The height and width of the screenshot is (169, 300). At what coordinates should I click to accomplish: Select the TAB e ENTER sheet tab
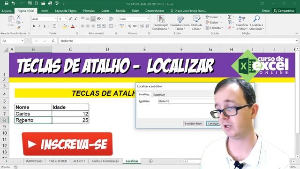tap(58, 161)
